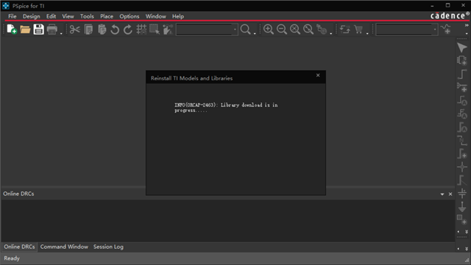This screenshot has width=471, height=265.
Task: Close the Online DRCs panel
Action: (x=450, y=194)
